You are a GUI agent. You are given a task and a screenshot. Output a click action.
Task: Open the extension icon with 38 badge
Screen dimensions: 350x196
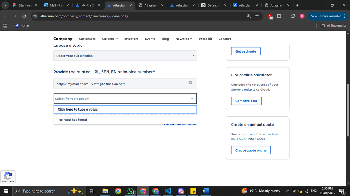[270, 16]
